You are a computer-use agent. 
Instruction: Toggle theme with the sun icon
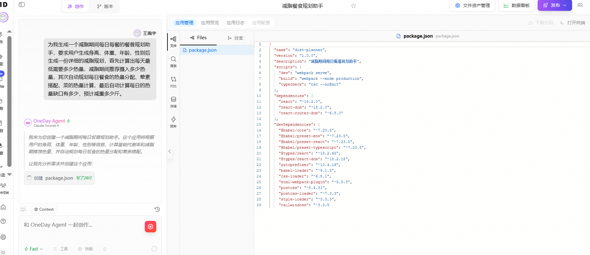pos(3,252)
